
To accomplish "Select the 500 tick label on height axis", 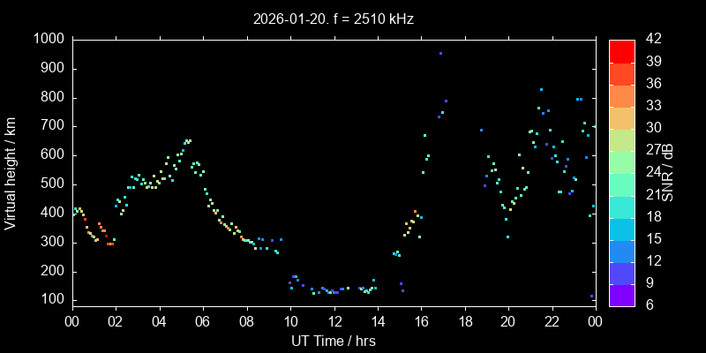I will (51, 184).
